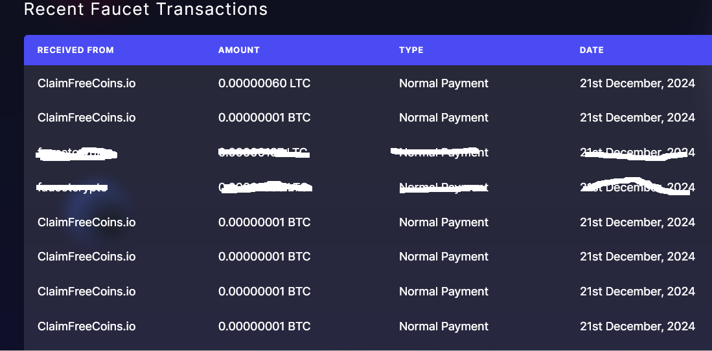The image size is (712, 351).
Task: Open ClaimFreeCoins.io sender in the bottom row
Action: 86,326
